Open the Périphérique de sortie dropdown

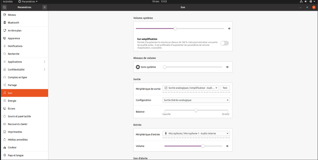point(191,88)
